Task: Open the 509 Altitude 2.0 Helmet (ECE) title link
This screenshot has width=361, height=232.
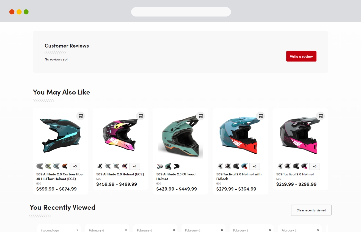Action: tap(120, 174)
